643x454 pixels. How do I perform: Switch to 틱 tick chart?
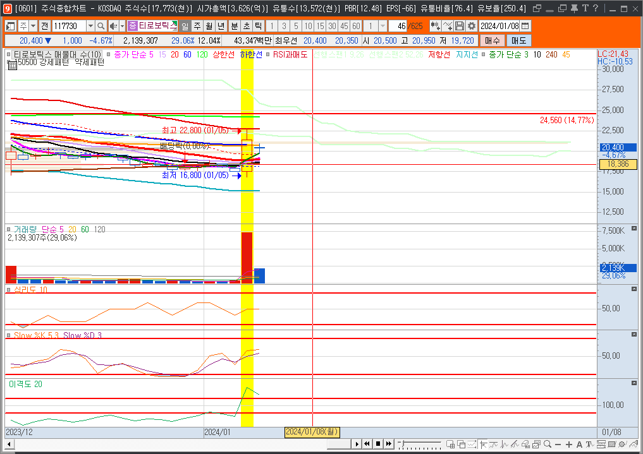point(259,26)
